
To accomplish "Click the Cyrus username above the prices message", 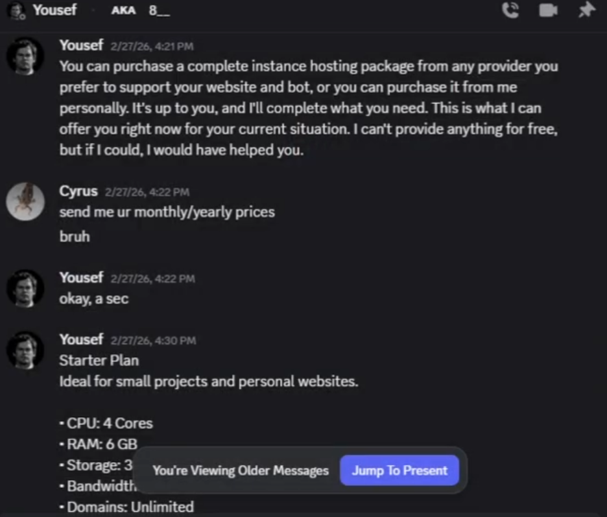I will coord(78,191).
